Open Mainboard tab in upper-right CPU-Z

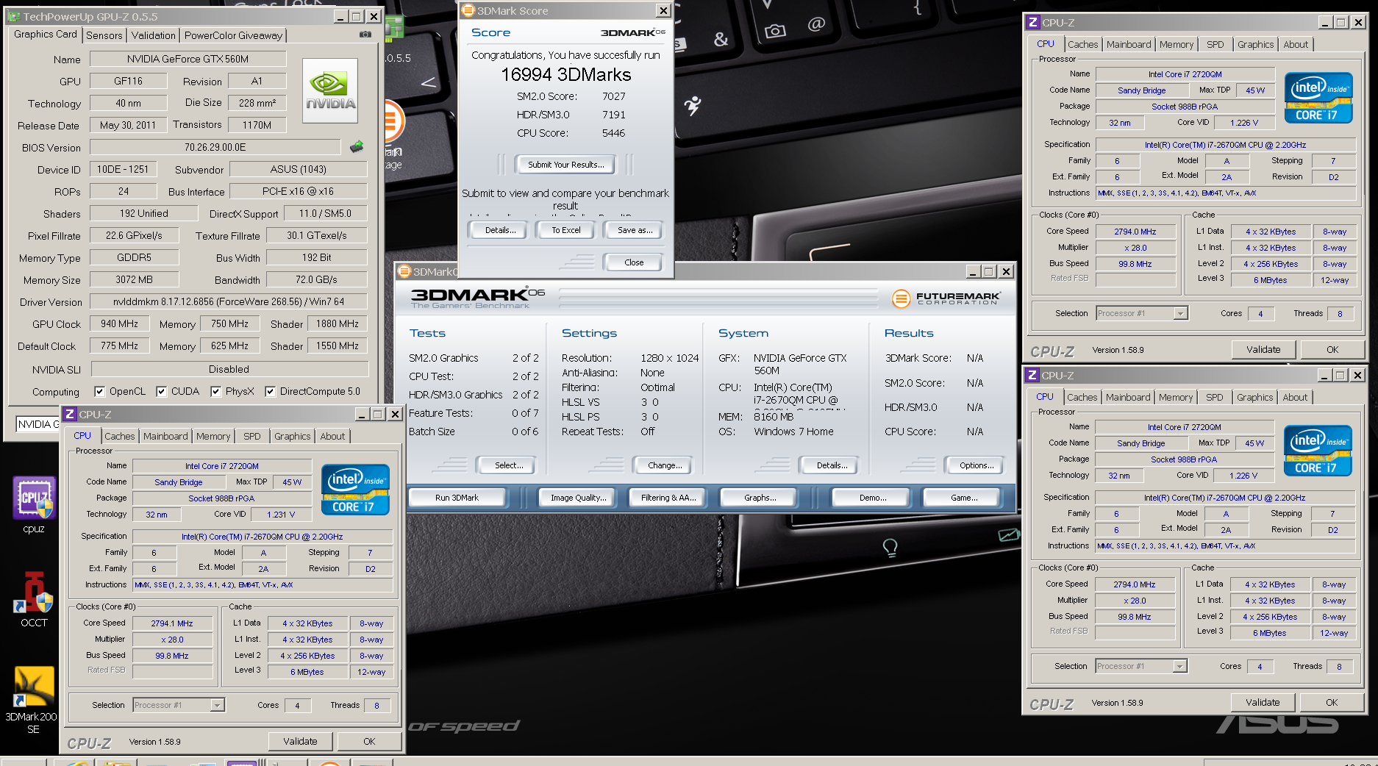click(x=1129, y=44)
